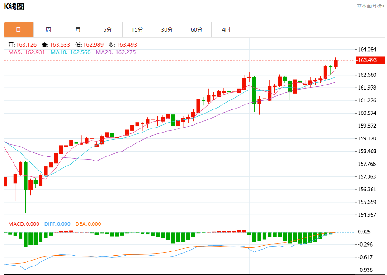Viewport: 387px width, 275px height.
Task: Click the DIFF 0.000 indicator label
Action: click(x=57, y=224)
